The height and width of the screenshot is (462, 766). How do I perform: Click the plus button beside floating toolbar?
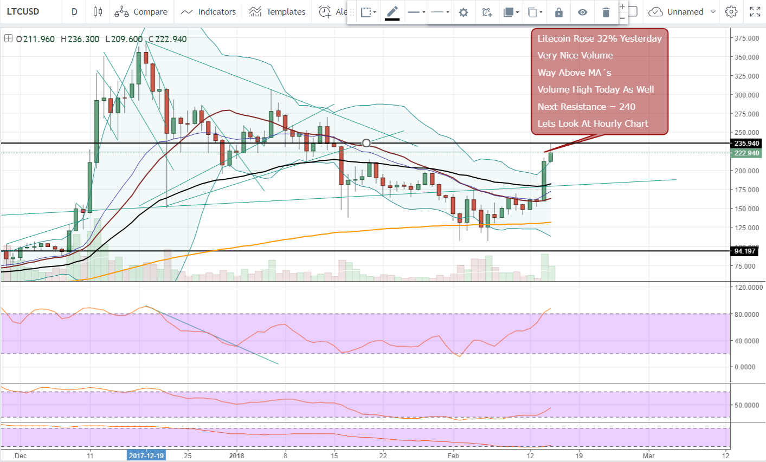pyautogui.click(x=622, y=7)
